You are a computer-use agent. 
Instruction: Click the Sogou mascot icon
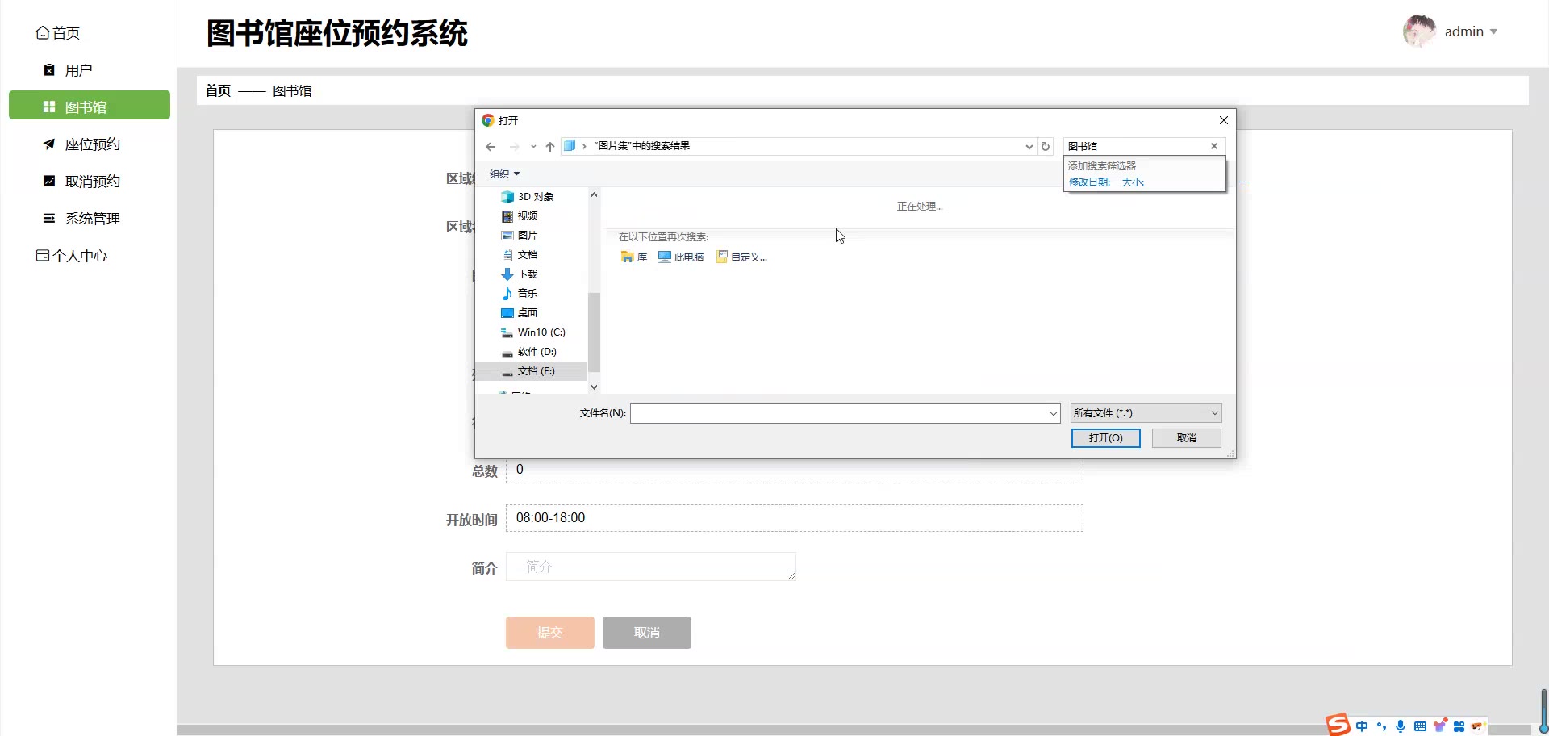click(1478, 726)
